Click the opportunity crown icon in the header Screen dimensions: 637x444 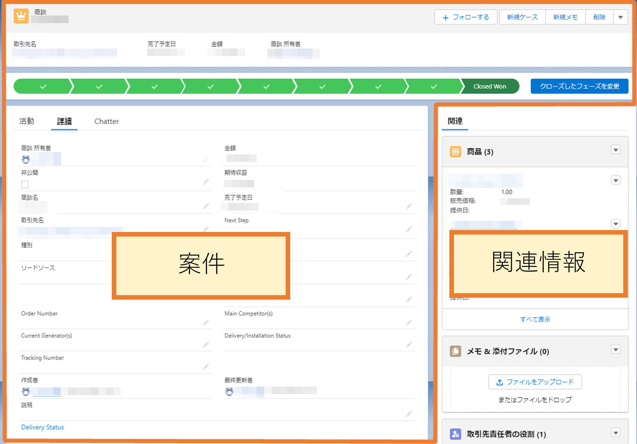click(21, 16)
